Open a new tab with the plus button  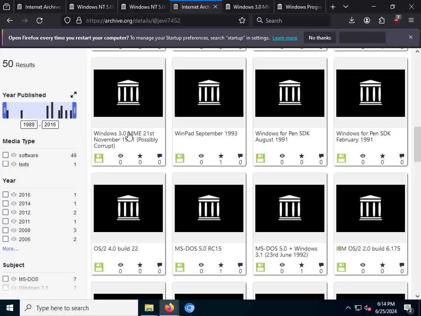333,7
